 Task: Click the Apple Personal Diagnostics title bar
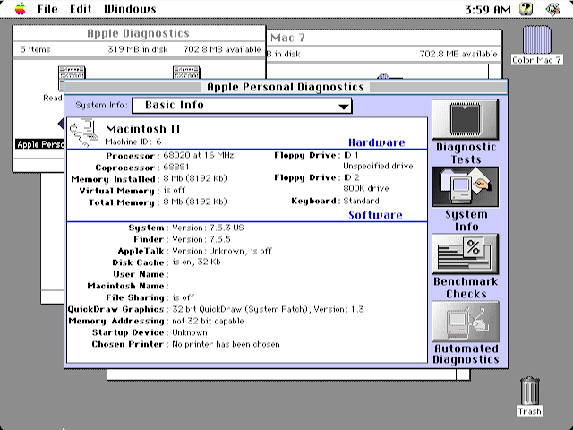tap(286, 87)
